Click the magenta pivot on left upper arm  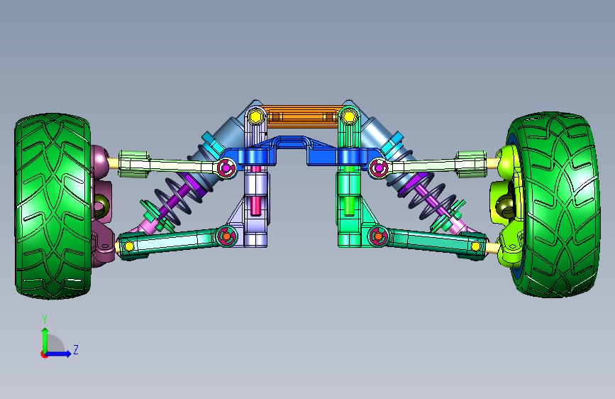click(x=226, y=168)
